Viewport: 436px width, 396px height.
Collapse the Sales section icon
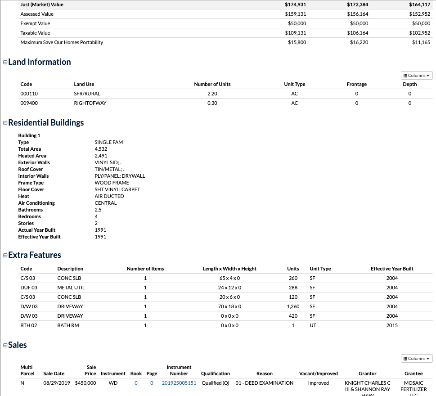point(5,346)
